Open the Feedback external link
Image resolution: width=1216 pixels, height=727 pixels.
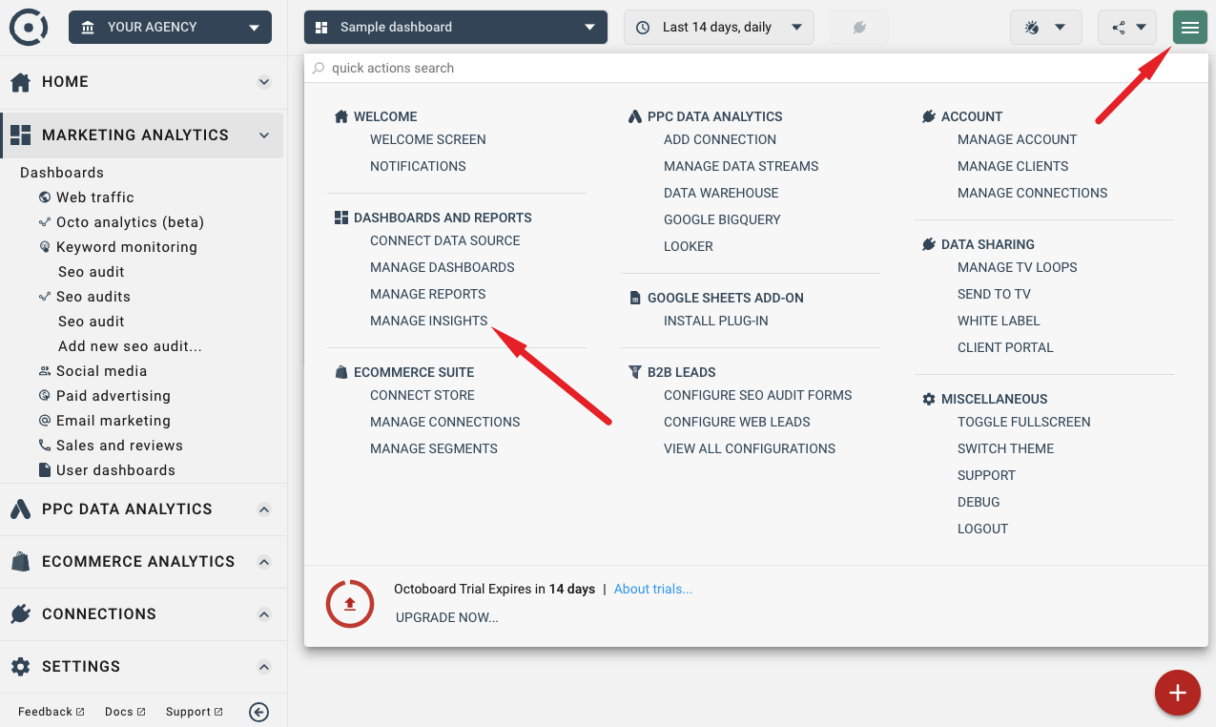tap(52, 712)
